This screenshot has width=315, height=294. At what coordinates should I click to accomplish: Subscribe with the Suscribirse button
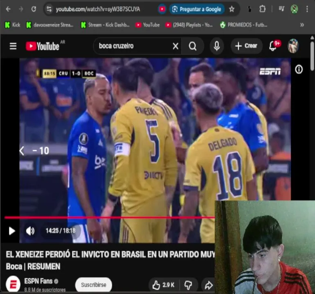(93, 285)
